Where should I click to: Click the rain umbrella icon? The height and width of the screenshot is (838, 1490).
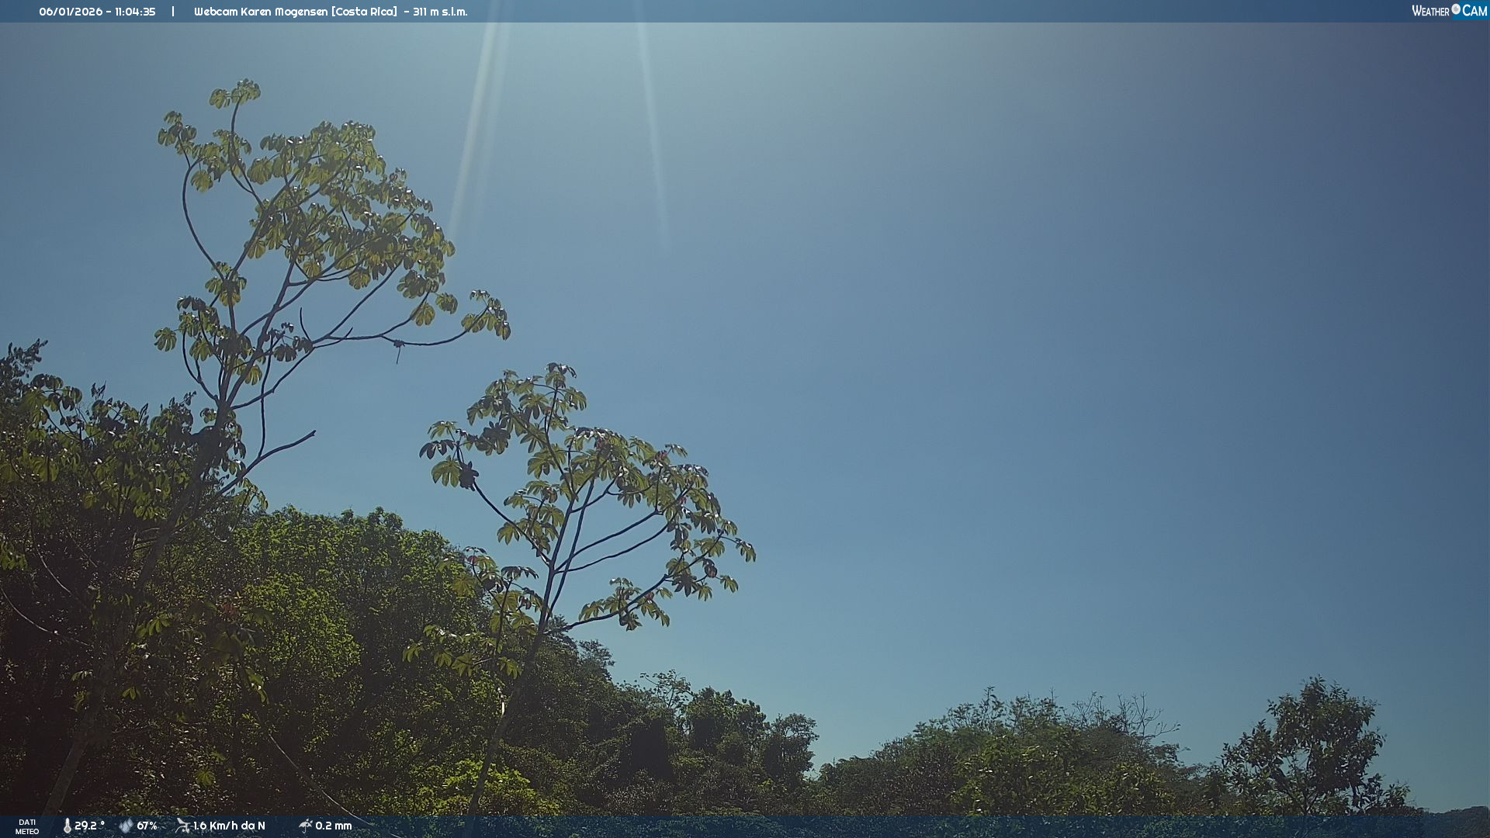click(x=305, y=826)
